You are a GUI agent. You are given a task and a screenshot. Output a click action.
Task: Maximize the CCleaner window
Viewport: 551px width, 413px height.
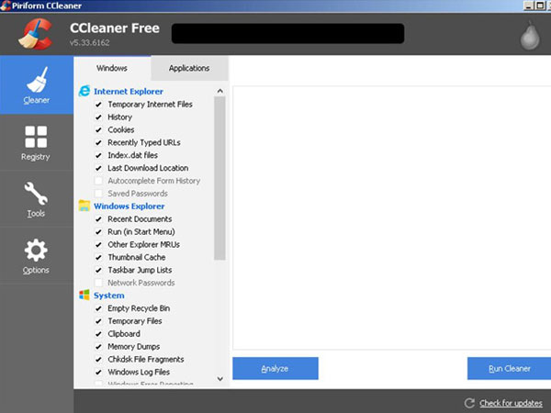(540, 6)
